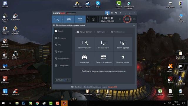
Task: Click the Bandicam record icon in taskbar
Action: [64, 103]
